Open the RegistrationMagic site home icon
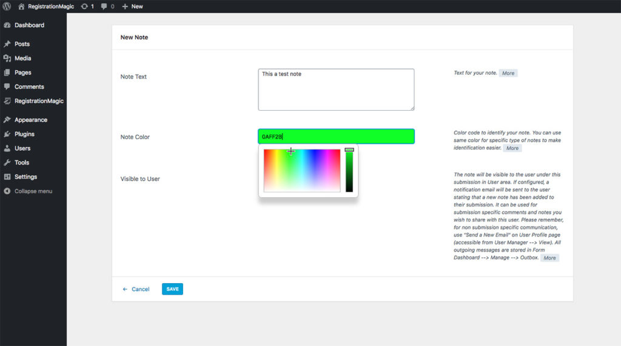621x346 pixels. 22,6
